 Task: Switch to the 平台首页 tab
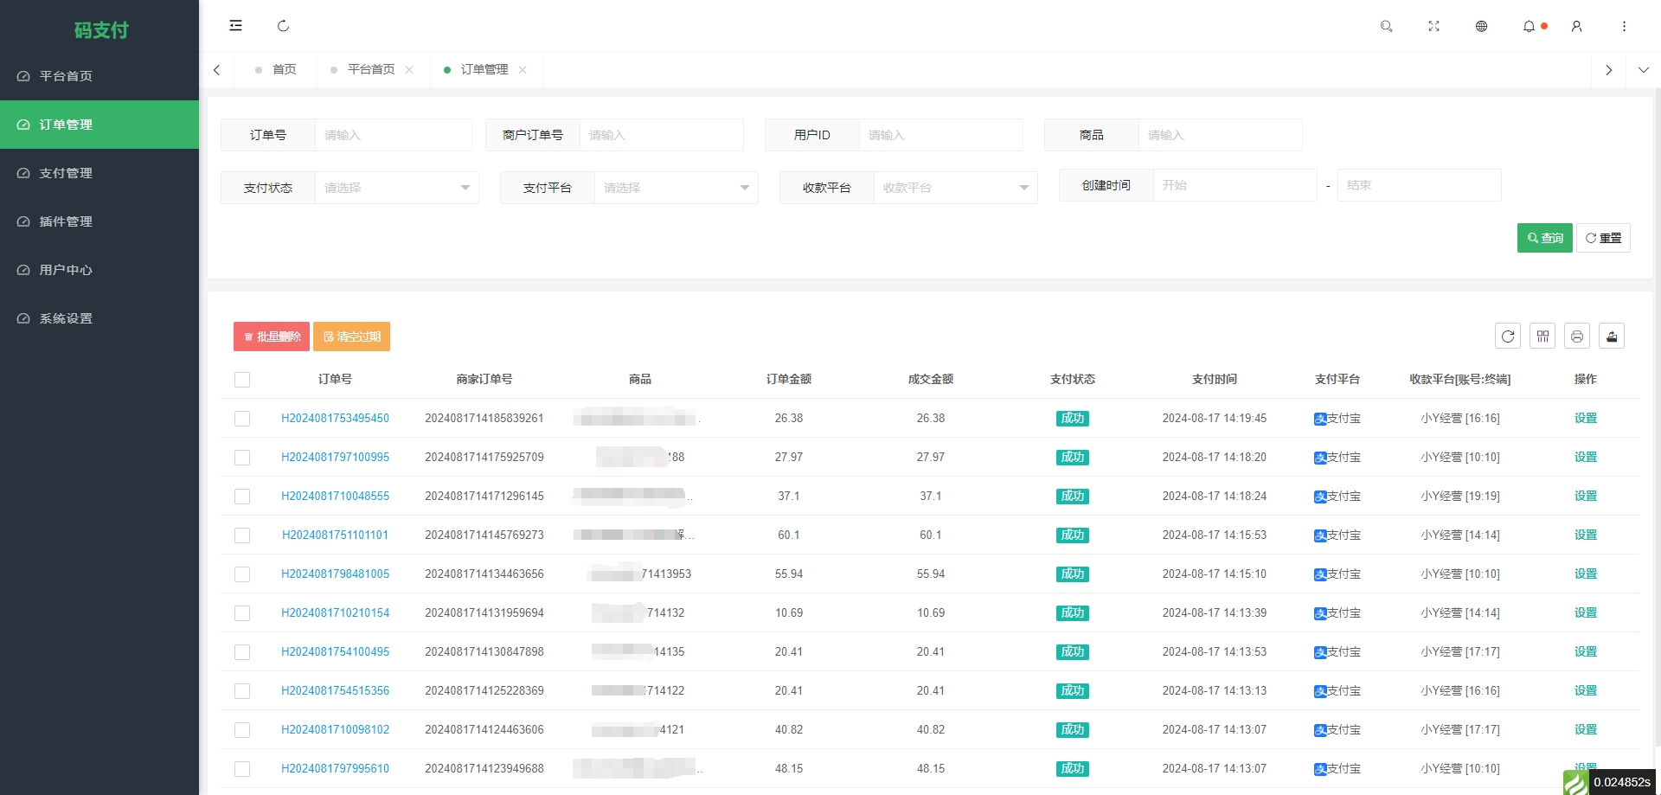tap(372, 69)
